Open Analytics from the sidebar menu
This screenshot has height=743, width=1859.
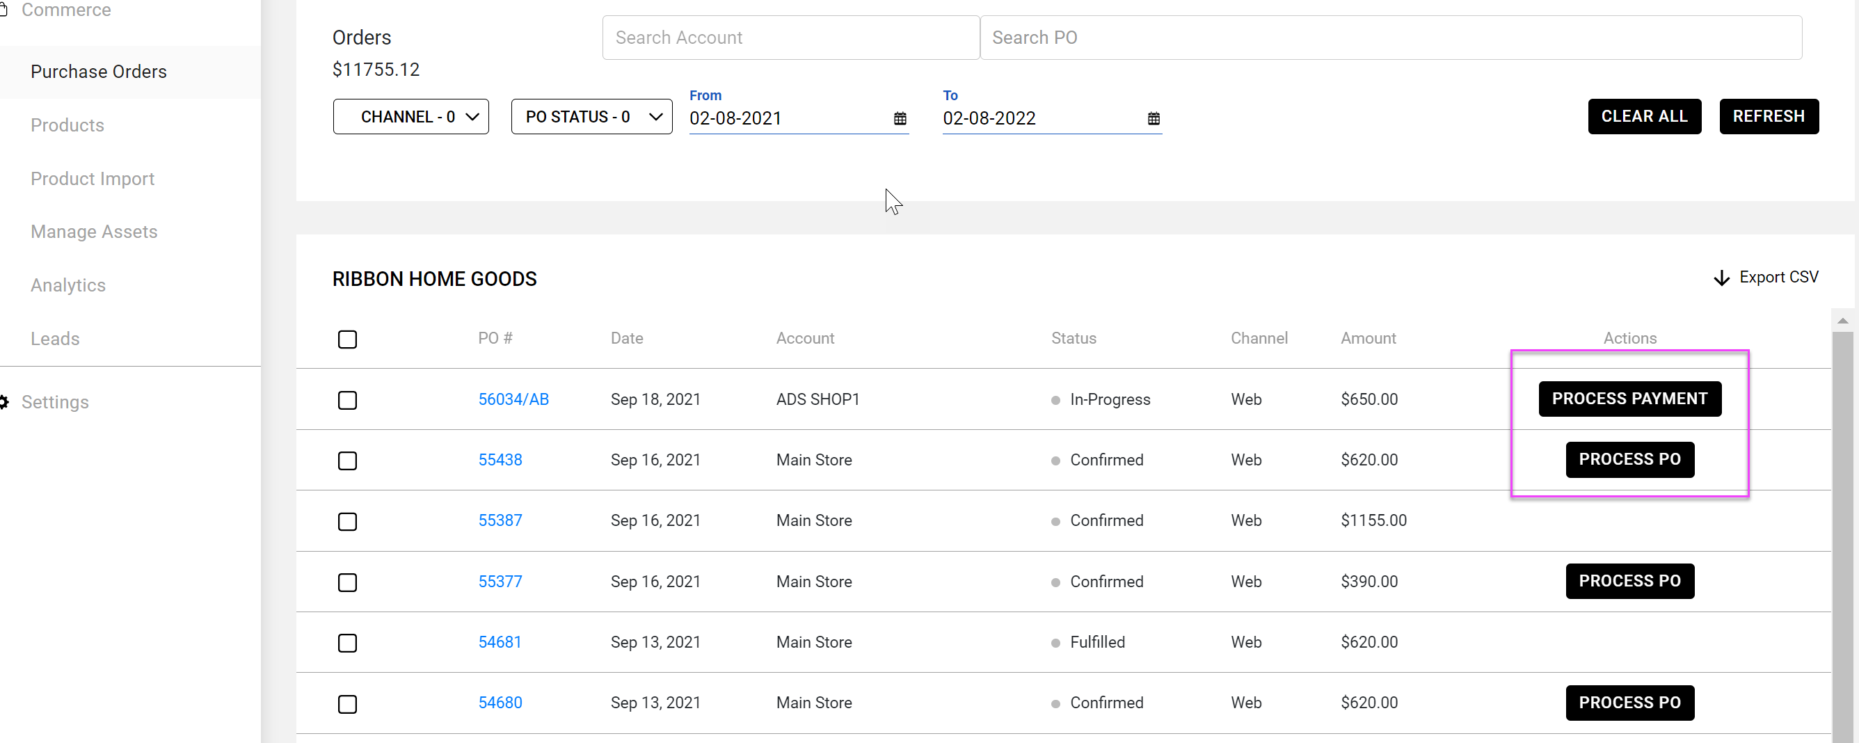click(68, 285)
